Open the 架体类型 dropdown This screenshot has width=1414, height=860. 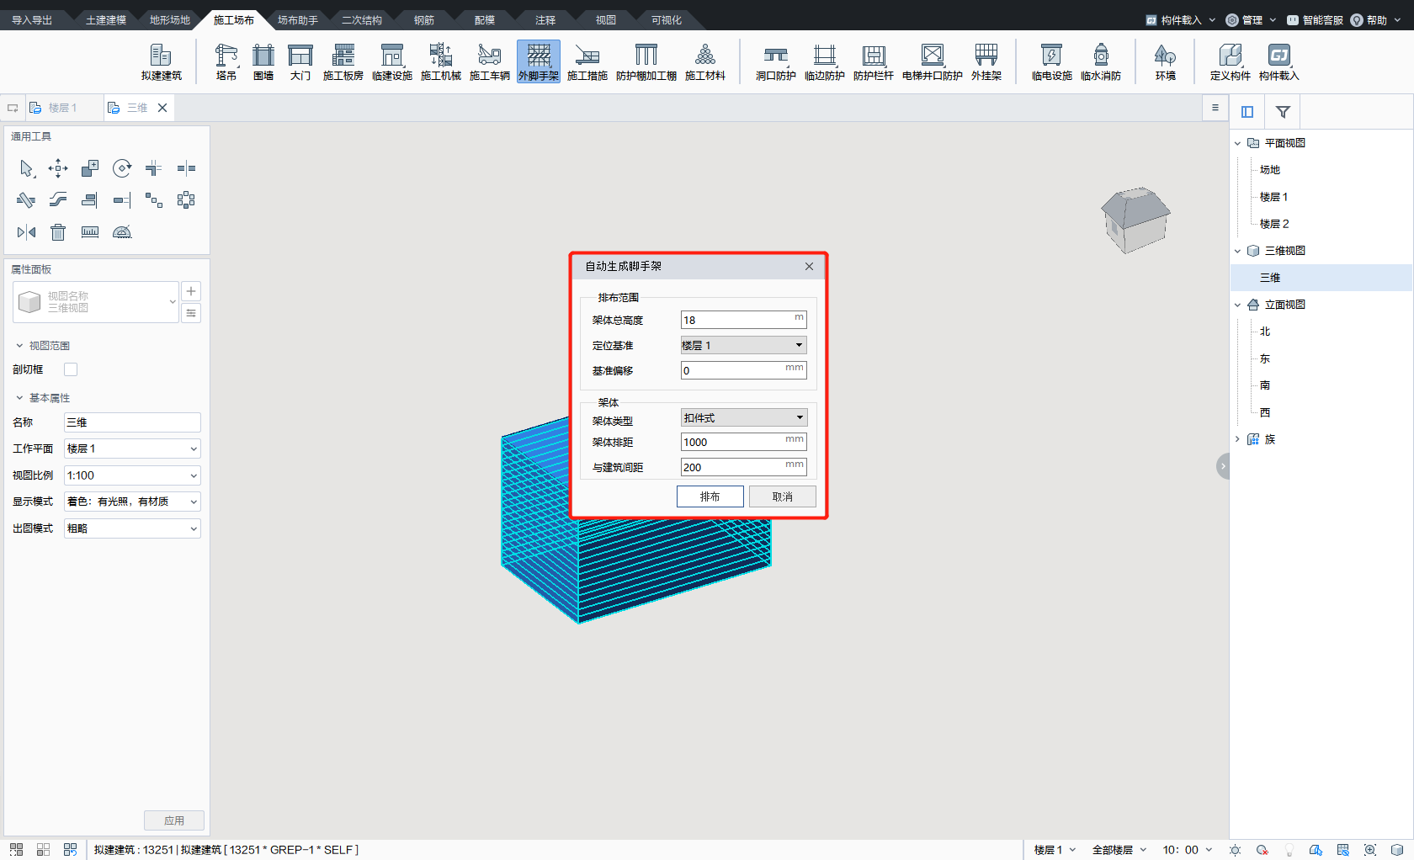point(743,417)
